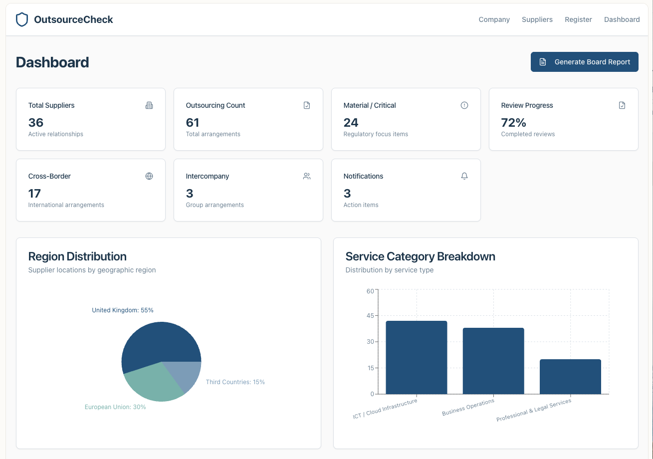Viewport: 653px width, 459px height.
Task: Click the document-check icon in Outsourcing Count card
Action: (307, 105)
